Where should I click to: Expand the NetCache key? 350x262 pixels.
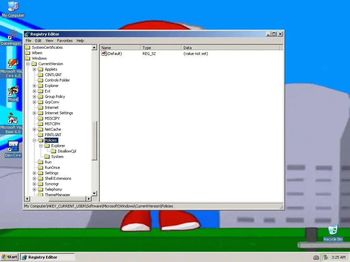click(35, 129)
